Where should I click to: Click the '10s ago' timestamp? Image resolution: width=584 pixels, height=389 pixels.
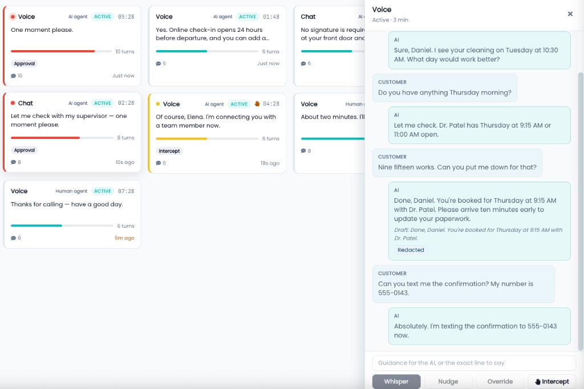pos(125,162)
